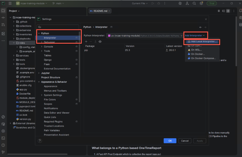The width and height of the screenshot is (242, 157).
Task: Go back in Settings navigation
Action: click(x=201, y=27)
